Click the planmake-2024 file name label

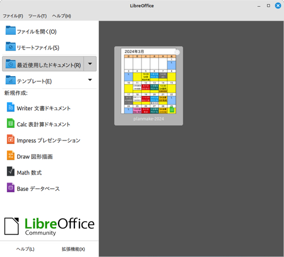(x=148, y=119)
